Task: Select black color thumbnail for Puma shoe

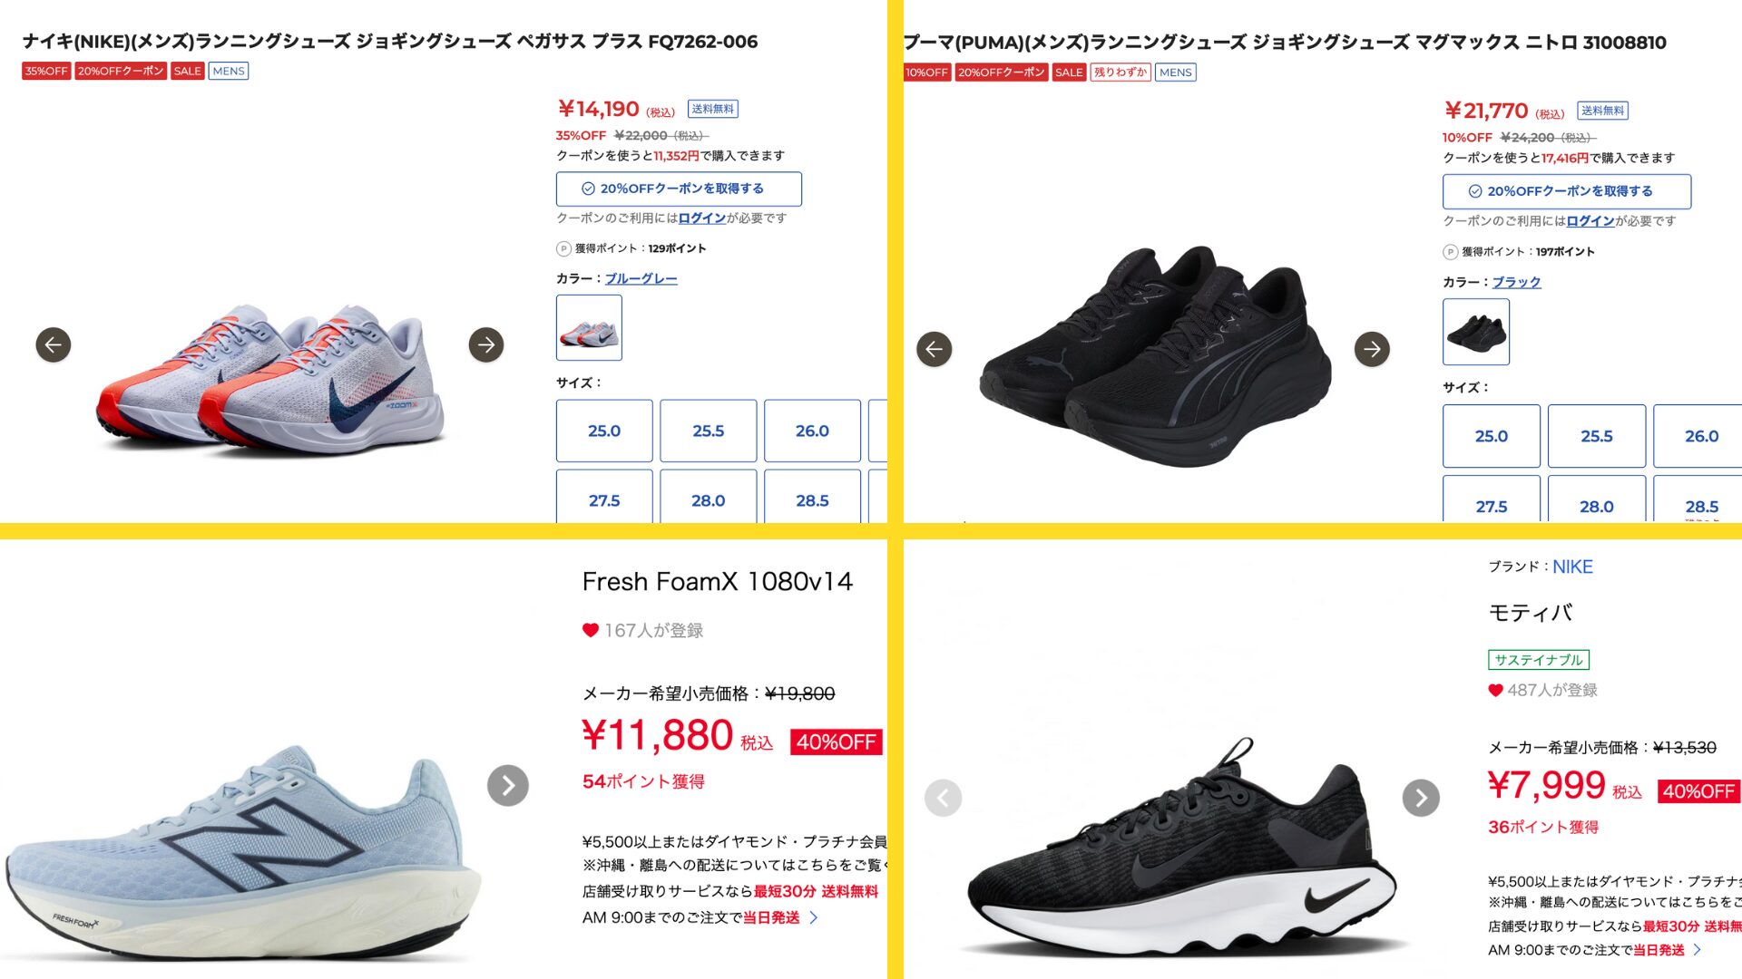Action: [1476, 332]
